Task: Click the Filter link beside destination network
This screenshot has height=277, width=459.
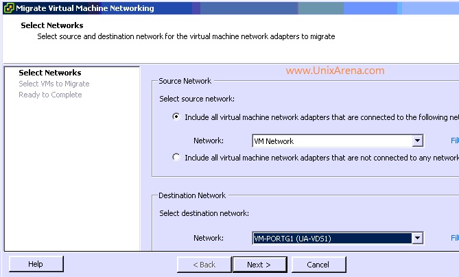Action: click(x=455, y=238)
